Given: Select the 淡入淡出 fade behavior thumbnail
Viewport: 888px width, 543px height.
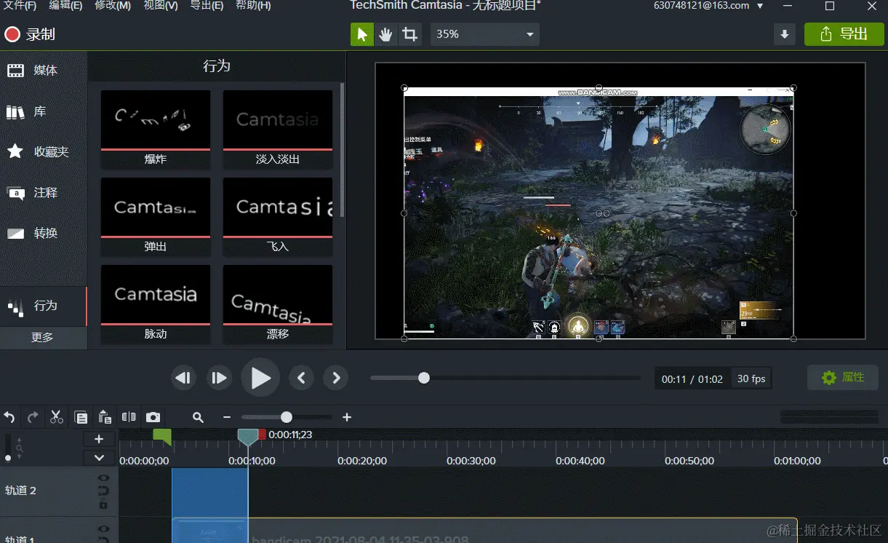Looking at the screenshot, I should [278, 128].
